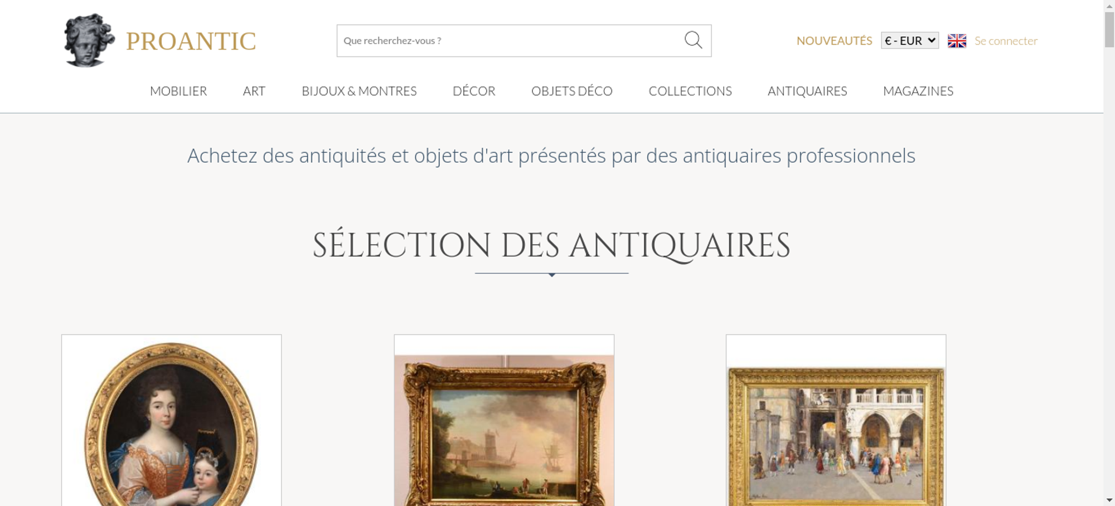Open the Bijoux & Montres menu

(359, 91)
